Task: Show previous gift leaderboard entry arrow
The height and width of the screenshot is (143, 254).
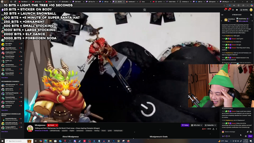Action: 221,21
